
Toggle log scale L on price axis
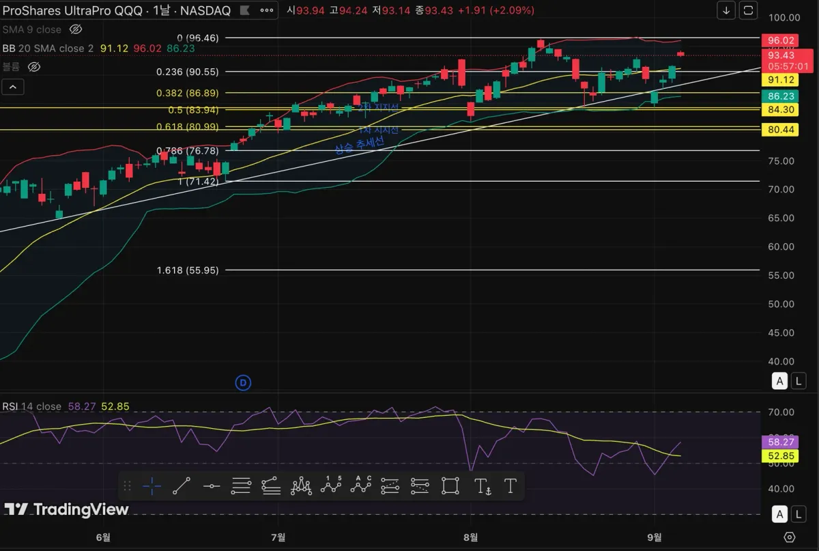pos(799,381)
